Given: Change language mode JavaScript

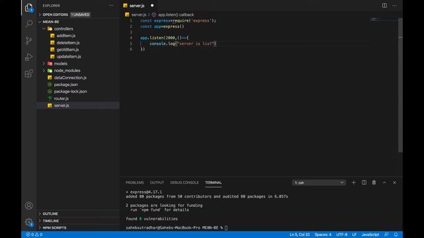Looking at the screenshot, I should point(370,235).
